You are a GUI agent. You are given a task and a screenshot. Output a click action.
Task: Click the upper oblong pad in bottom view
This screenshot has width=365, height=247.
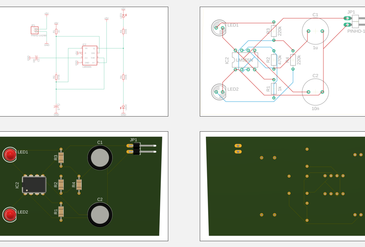(x=238, y=145)
